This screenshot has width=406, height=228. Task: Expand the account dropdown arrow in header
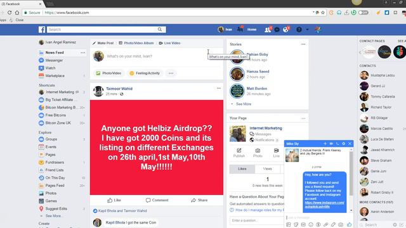click(307, 30)
